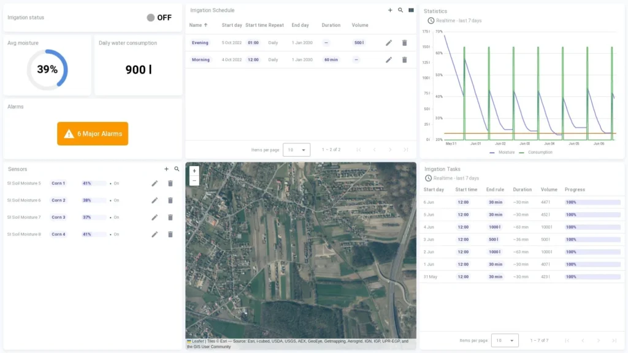Image resolution: width=628 pixels, height=353 pixels.
Task: Search the Irrigation Schedule table
Action: pyautogui.click(x=400, y=10)
